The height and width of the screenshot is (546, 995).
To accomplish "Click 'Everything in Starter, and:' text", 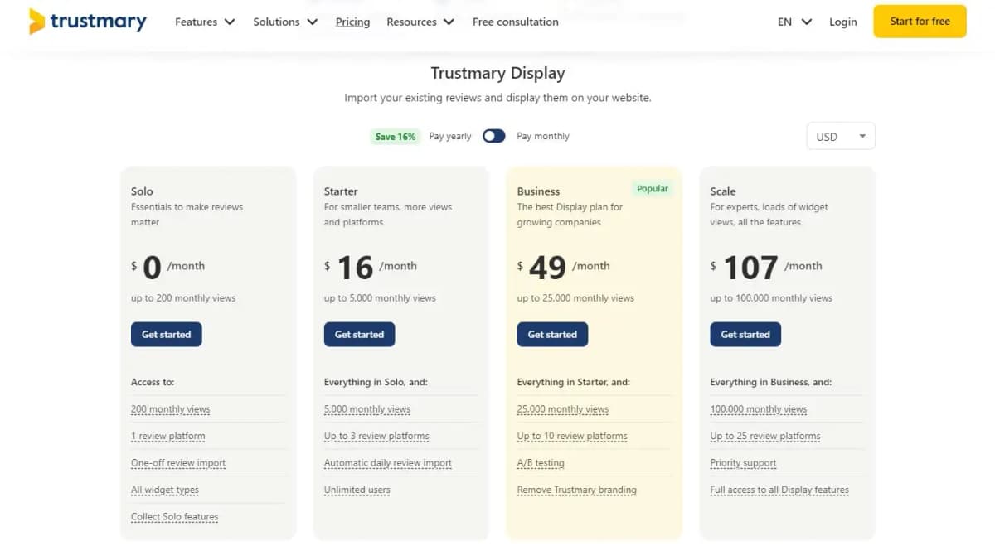I will tap(574, 382).
